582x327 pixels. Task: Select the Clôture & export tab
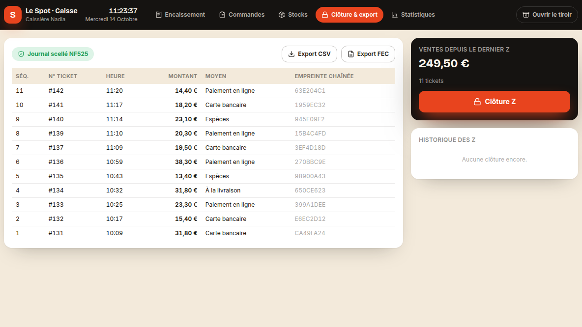pyautogui.click(x=349, y=15)
